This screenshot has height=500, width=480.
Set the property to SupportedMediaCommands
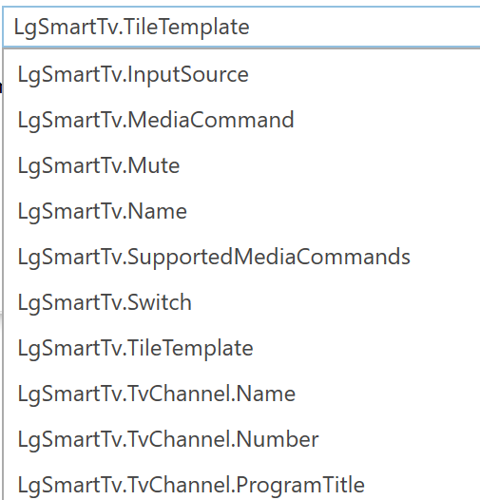coord(241,257)
